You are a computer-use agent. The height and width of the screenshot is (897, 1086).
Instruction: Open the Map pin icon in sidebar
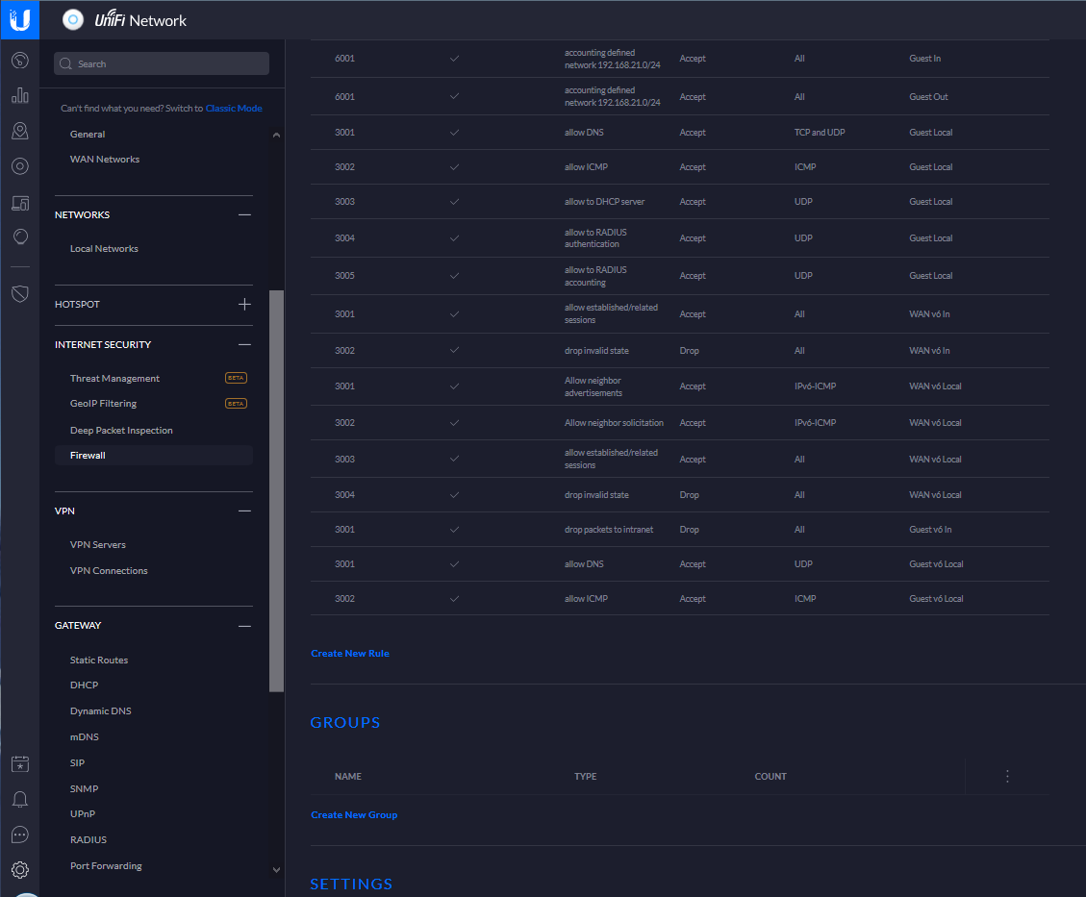(19, 131)
